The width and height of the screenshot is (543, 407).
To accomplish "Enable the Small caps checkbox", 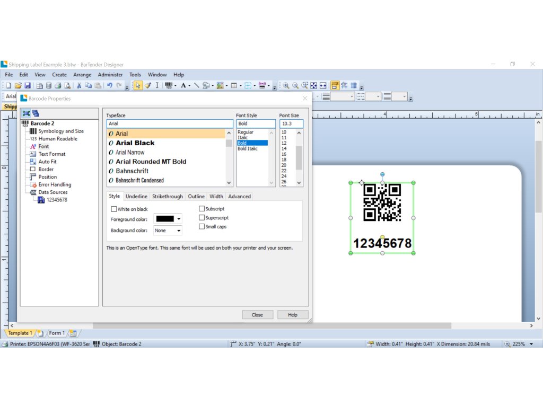I will [202, 227].
